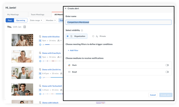Open the Member filter dropdown

click(x=51, y=20)
